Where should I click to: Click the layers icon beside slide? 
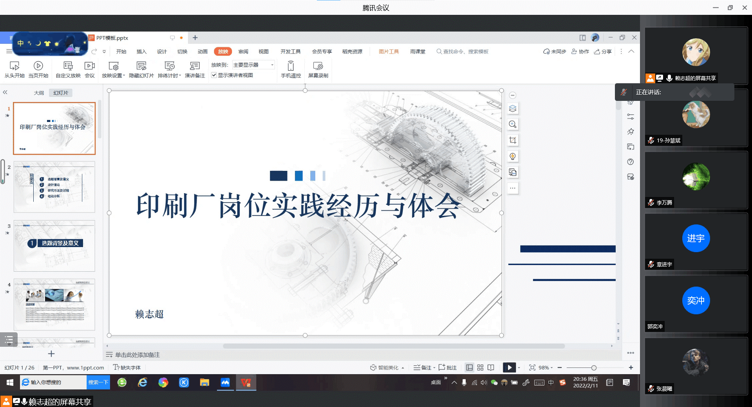point(513,109)
